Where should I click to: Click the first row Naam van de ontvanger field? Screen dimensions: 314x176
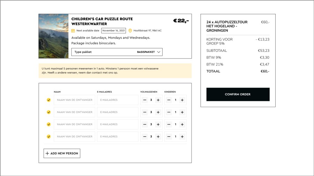coord(74,100)
